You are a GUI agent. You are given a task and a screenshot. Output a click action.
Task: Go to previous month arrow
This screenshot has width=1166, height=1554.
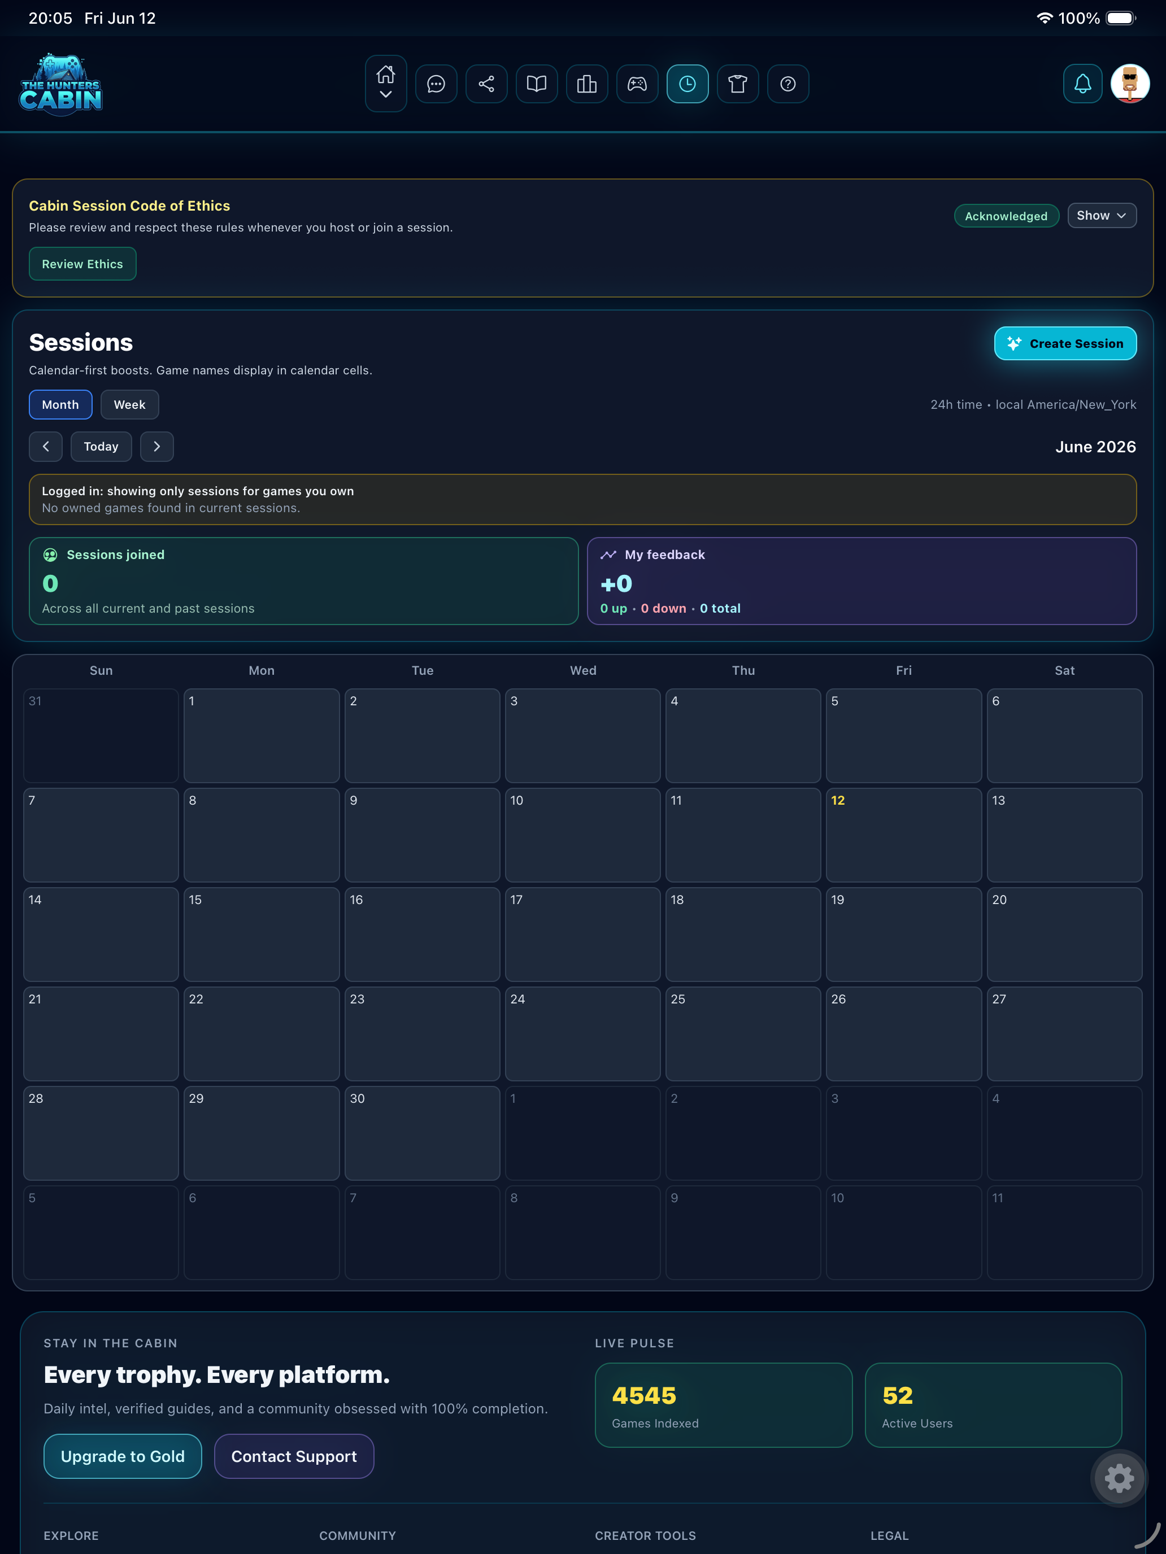(46, 447)
